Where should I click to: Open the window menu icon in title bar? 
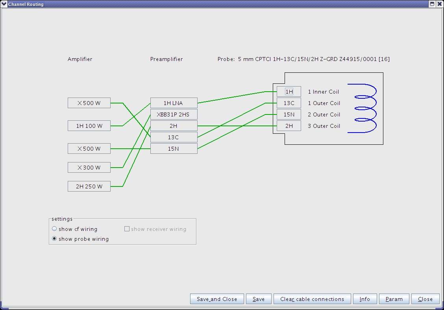coord(4,4)
